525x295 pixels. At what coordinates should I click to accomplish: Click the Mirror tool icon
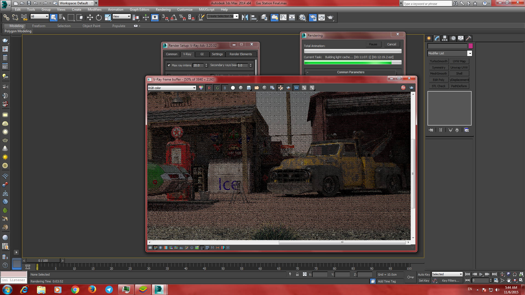click(x=245, y=17)
